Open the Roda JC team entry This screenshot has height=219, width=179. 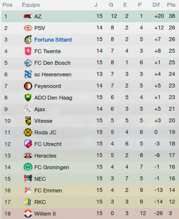45,132
